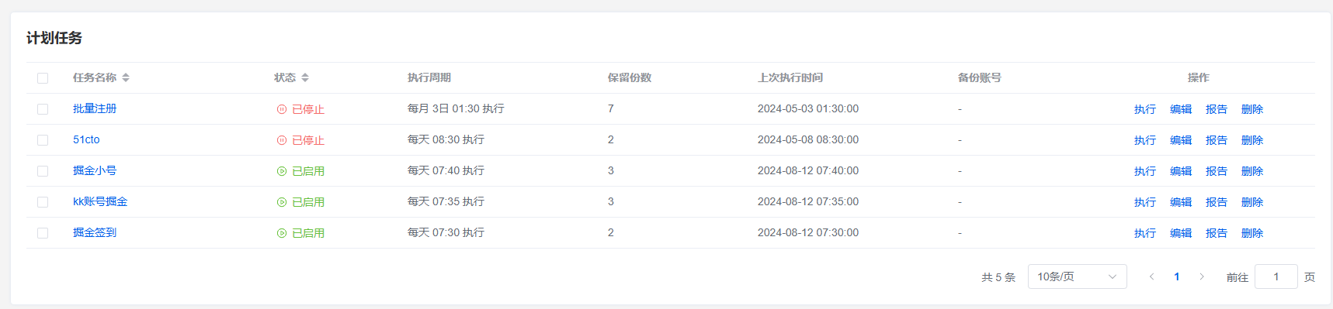Toggle select-all checkbox in table header
This screenshot has width=1333, height=309.
coord(43,78)
